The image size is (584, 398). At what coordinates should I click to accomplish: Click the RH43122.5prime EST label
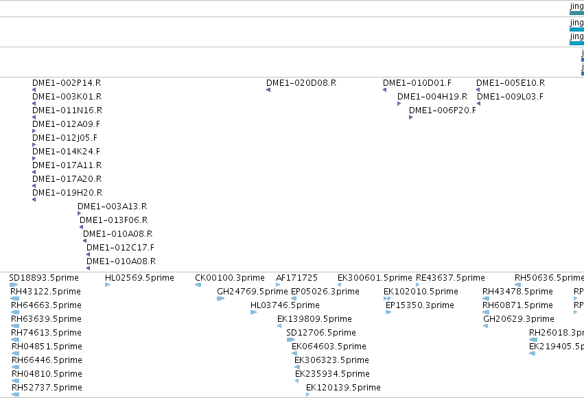tap(45, 292)
